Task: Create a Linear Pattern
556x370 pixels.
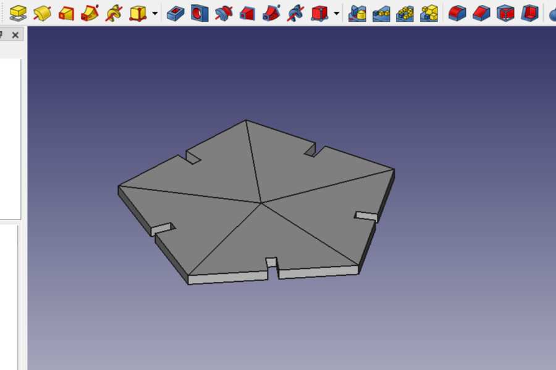Action: (383, 10)
